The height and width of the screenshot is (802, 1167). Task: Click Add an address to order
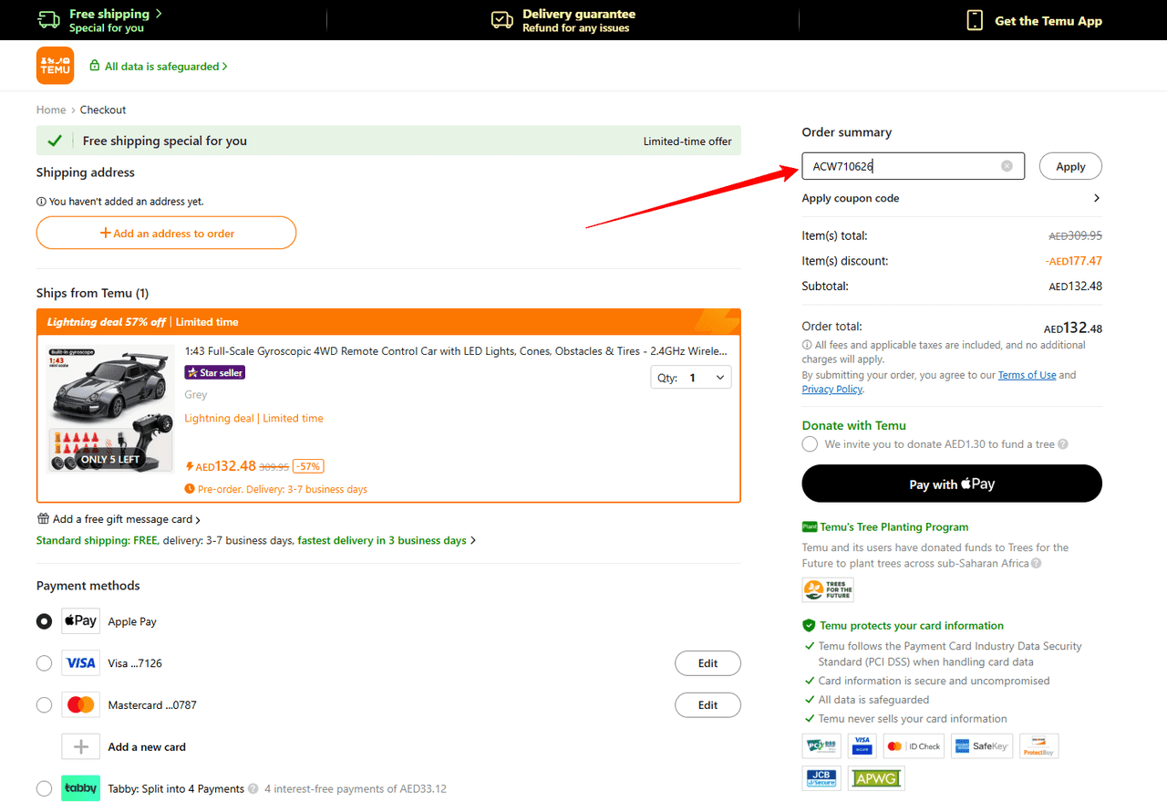(166, 233)
